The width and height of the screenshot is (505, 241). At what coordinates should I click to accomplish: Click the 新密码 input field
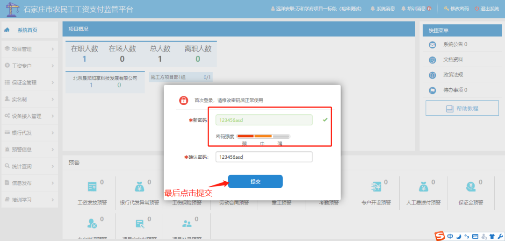pyautogui.click(x=264, y=120)
